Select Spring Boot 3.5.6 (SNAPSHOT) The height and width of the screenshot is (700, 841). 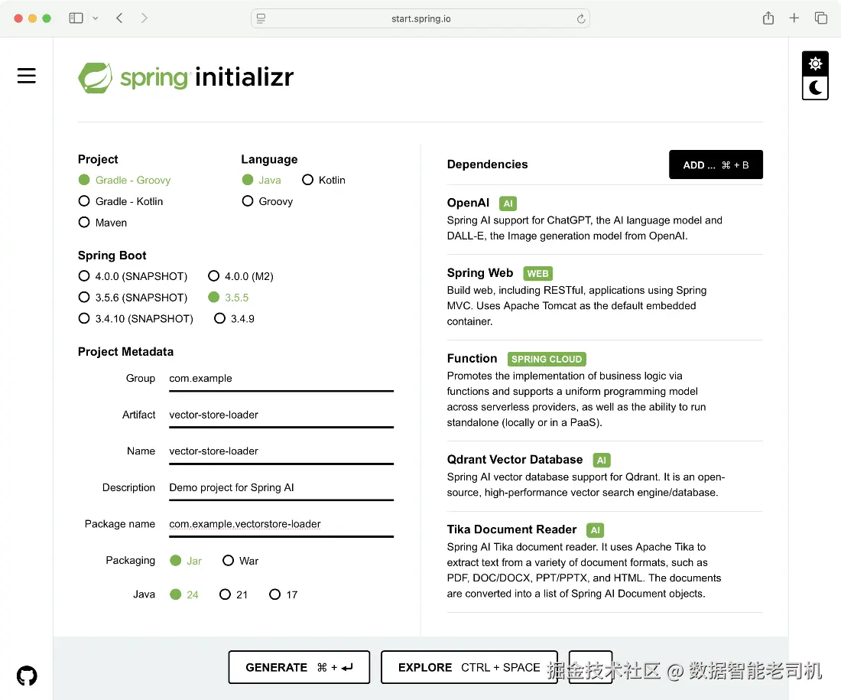click(132, 298)
